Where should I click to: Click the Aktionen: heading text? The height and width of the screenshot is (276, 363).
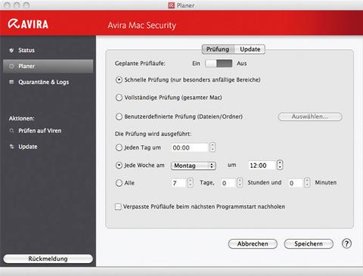point(22,118)
